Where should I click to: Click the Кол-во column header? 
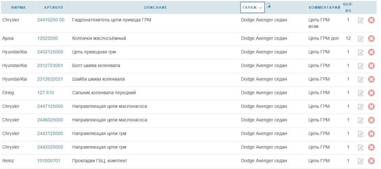click(348, 7)
